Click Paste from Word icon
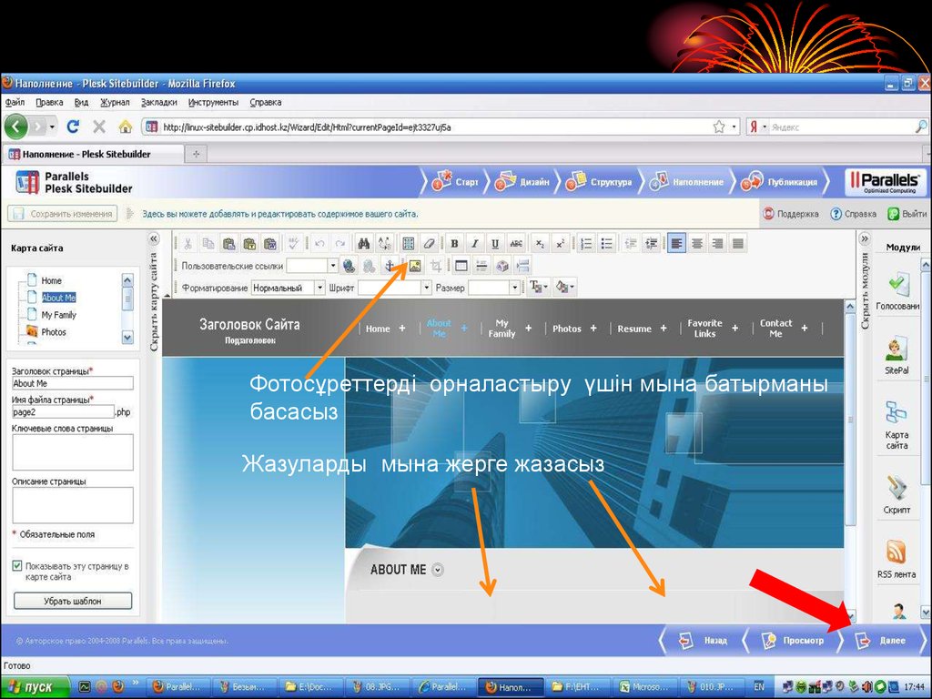The image size is (932, 699). (x=270, y=244)
